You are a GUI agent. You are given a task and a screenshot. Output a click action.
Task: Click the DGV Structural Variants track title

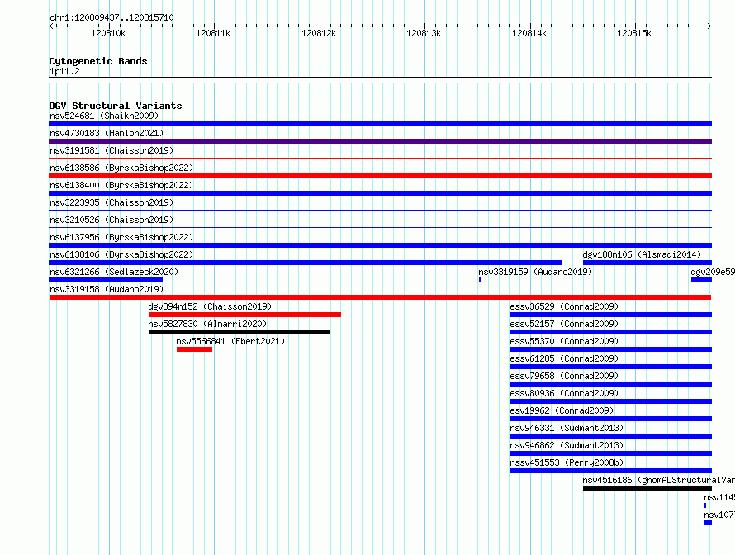click(x=116, y=106)
